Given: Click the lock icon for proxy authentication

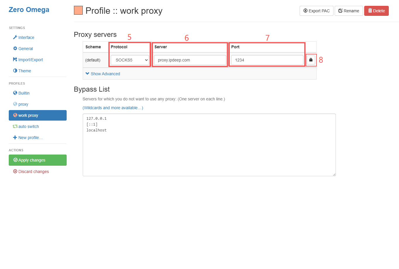Looking at the screenshot, I should 311,60.
